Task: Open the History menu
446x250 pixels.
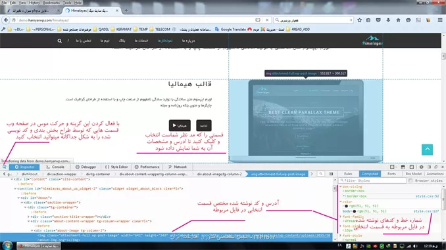Action: (x=34, y=3)
